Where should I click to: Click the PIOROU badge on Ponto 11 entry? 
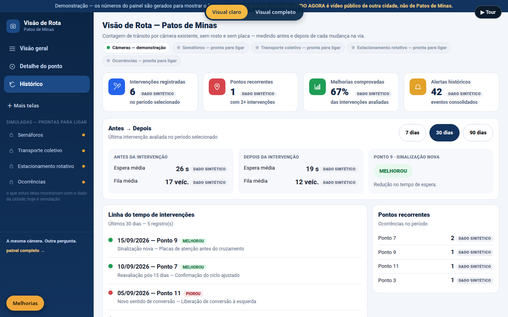(193, 294)
